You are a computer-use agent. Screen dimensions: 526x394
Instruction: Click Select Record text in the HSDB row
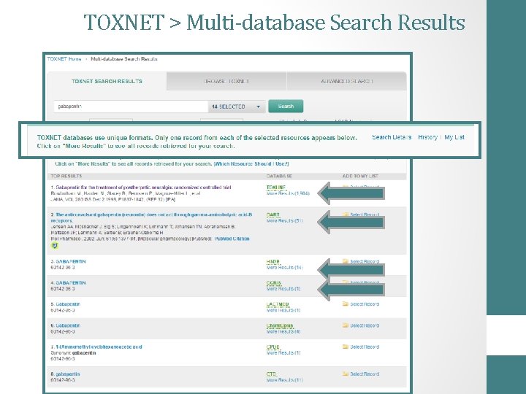click(x=365, y=261)
